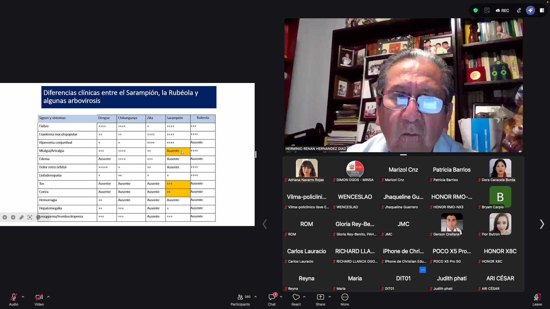Open the gallery overflow menu below participants

point(423,270)
